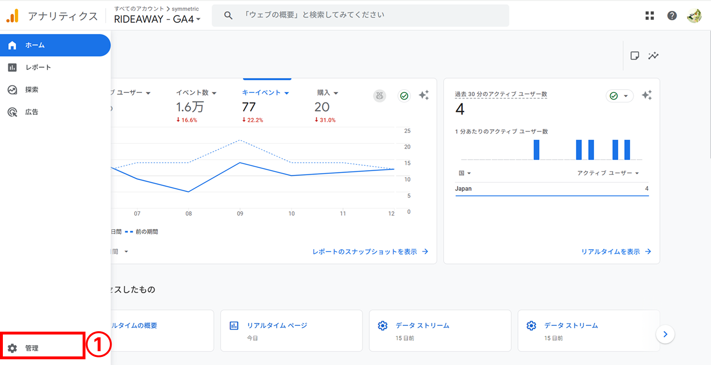Click the 20 purchases value
Image resolution: width=711 pixels, height=365 pixels.
[x=322, y=107]
